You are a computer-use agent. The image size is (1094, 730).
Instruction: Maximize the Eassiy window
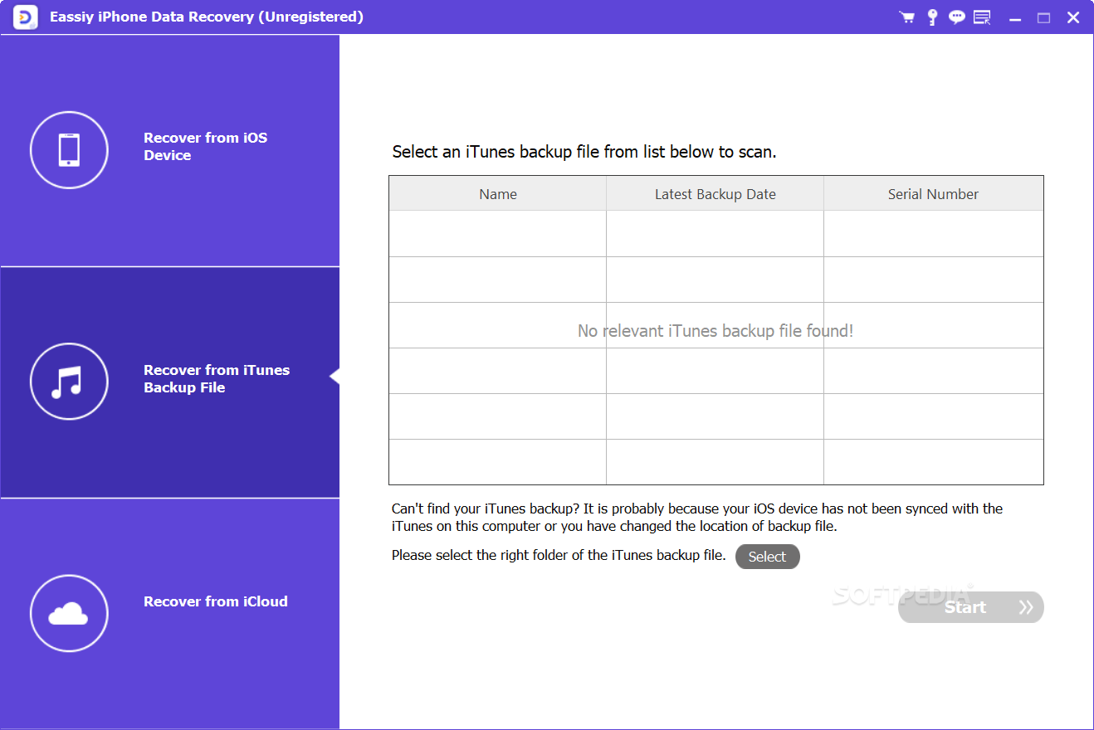pos(1043,17)
